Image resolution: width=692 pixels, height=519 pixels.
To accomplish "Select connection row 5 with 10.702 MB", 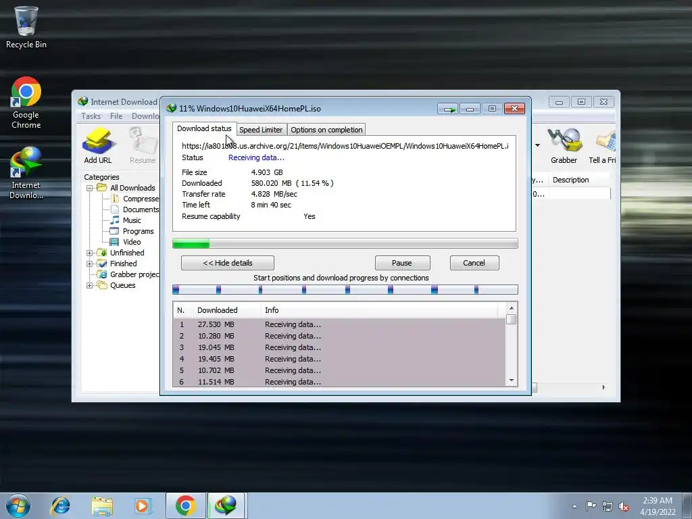I will [339, 370].
